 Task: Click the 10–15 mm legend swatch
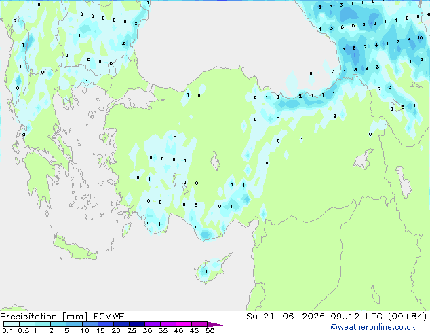(90, 324)
